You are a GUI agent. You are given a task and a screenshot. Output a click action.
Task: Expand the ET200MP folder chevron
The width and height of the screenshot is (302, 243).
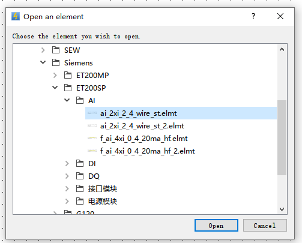click(x=55, y=75)
